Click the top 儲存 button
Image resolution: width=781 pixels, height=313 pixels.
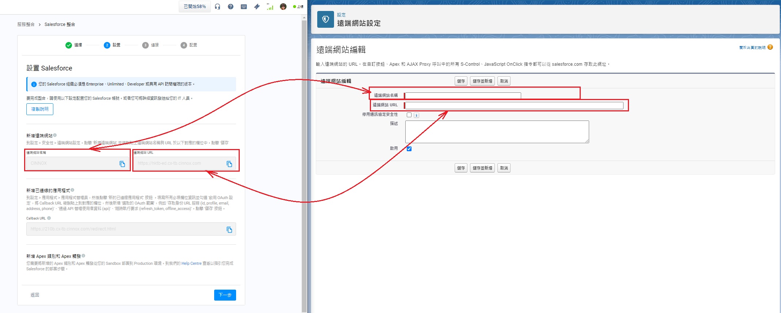point(461,81)
